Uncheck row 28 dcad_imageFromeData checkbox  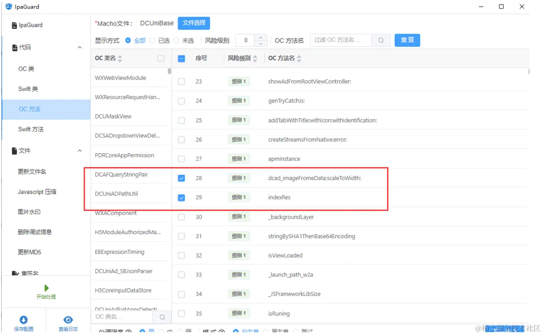click(x=182, y=178)
